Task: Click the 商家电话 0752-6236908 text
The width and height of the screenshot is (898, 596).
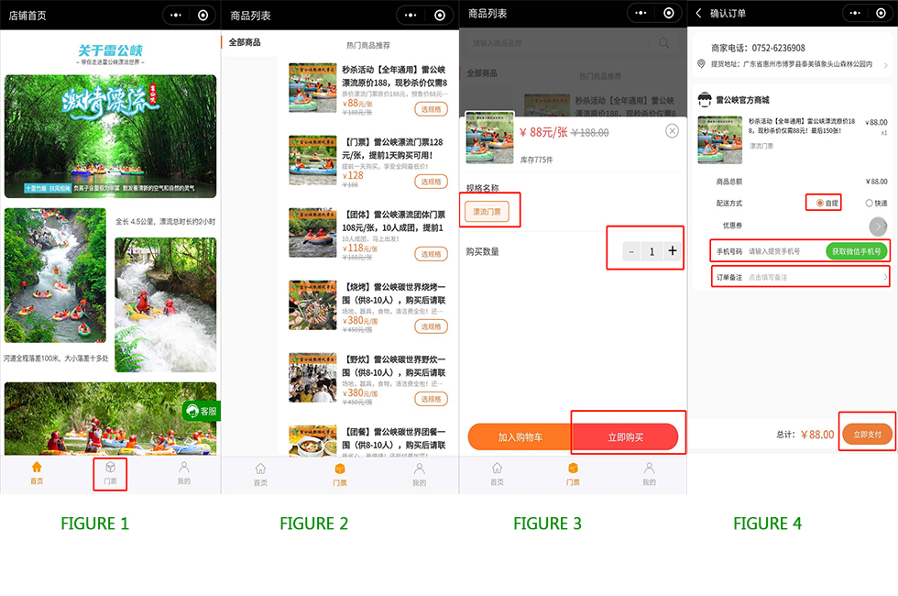Action: [x=759, y=48]
